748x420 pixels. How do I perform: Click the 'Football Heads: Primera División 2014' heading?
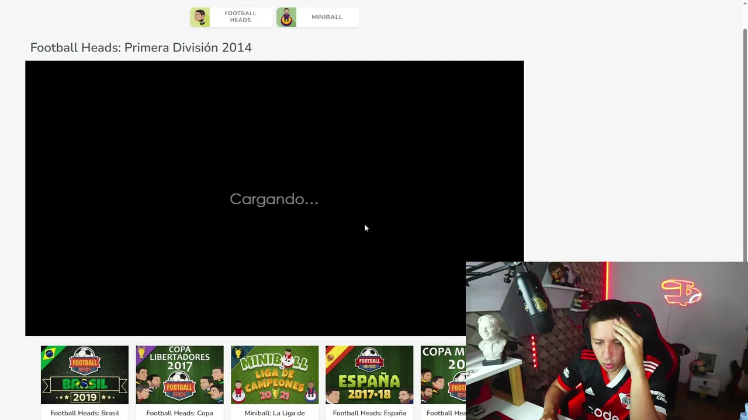[141, 48]
